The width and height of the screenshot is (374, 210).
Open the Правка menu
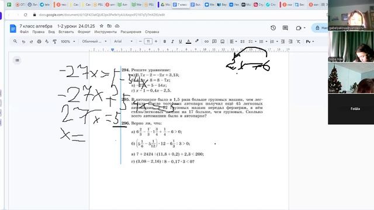point(39,32)
